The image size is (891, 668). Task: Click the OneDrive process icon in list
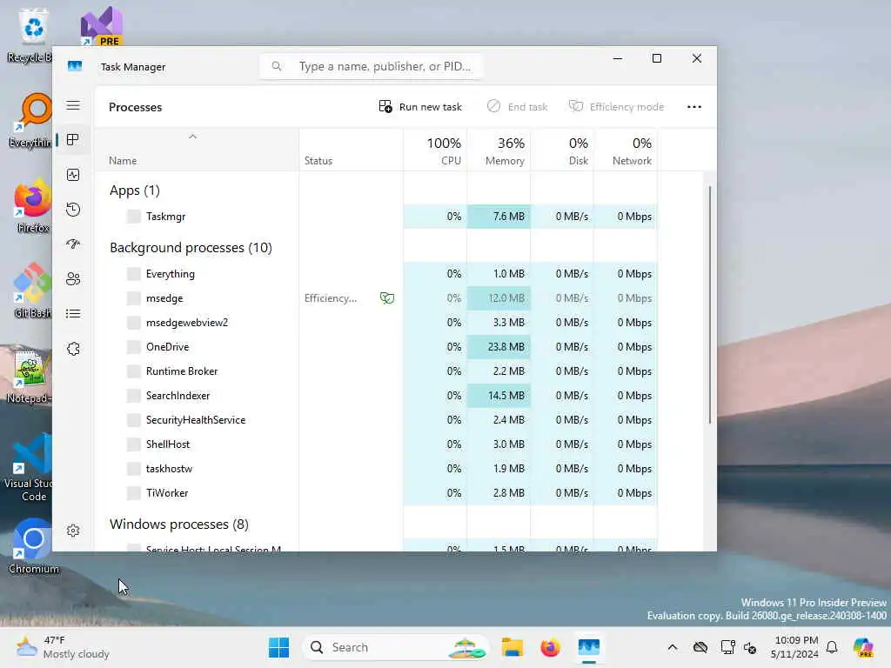click(133, 346)
